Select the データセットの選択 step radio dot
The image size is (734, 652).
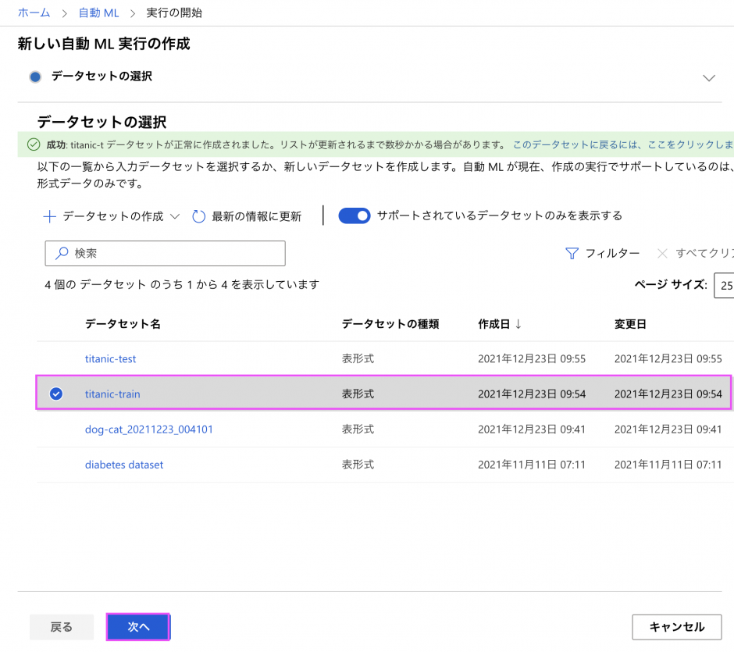coord(35,77)
